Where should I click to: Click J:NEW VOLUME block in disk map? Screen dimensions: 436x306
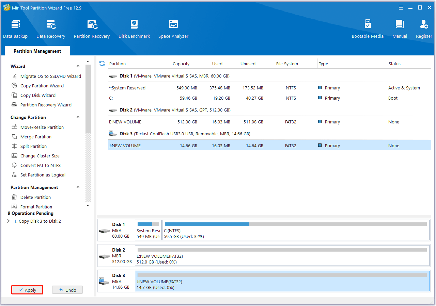coord(282,281)
